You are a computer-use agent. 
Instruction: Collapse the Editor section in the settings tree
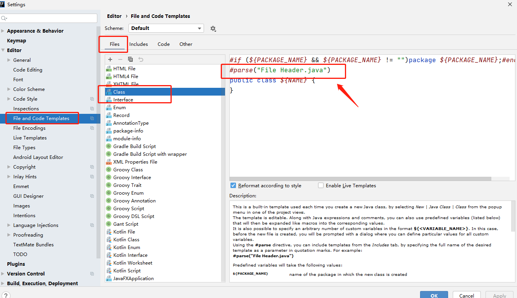pos(3,51)
